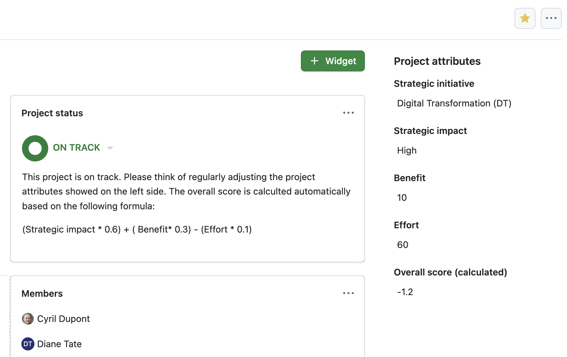Click the plus icon on the Widget button
This screenshot has width=567, height=357.
click(x=314, y=61)
